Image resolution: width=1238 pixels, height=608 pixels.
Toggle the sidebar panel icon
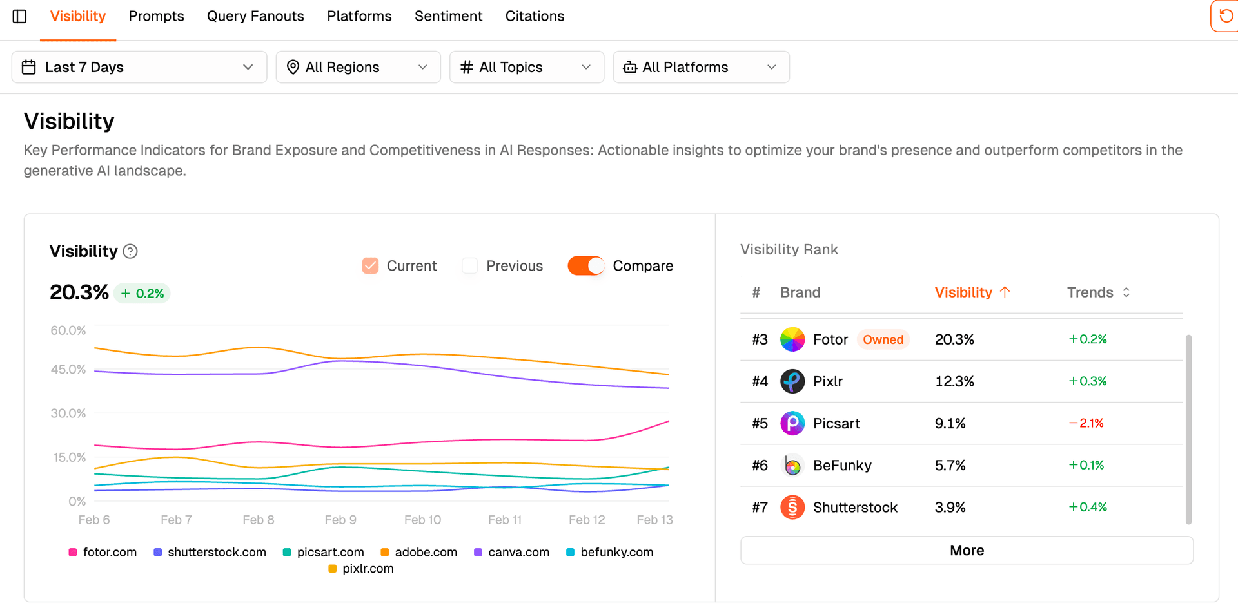click(x=19, y=16)
